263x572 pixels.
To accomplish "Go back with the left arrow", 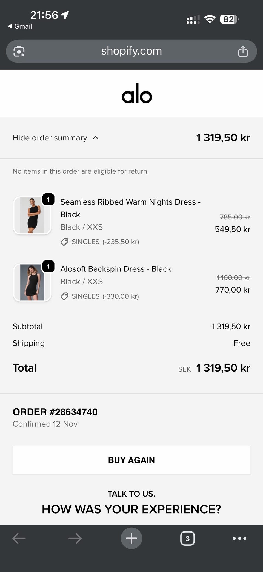I will pyautogui.click(x=19, y=538).
